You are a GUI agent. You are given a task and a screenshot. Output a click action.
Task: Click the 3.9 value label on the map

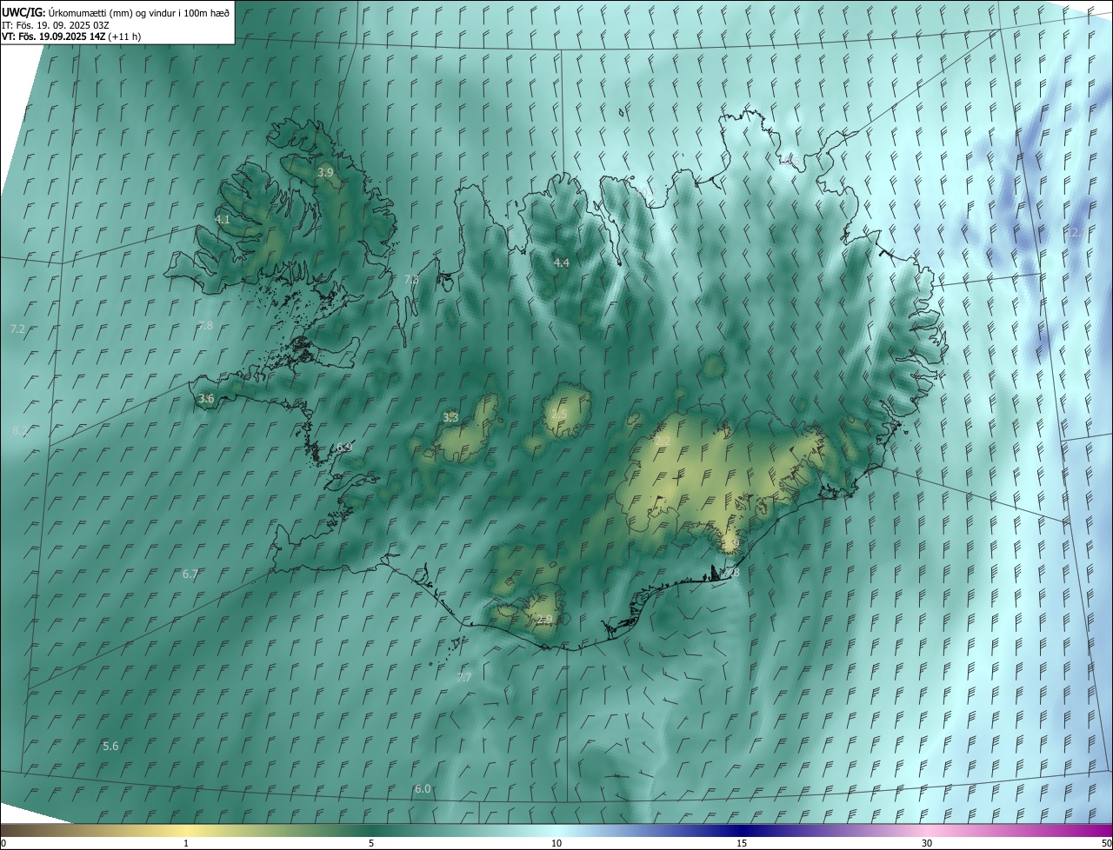click(325, 173)
